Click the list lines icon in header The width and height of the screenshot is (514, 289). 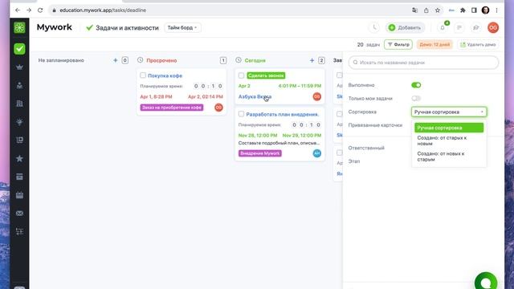[x=459, y=27]
